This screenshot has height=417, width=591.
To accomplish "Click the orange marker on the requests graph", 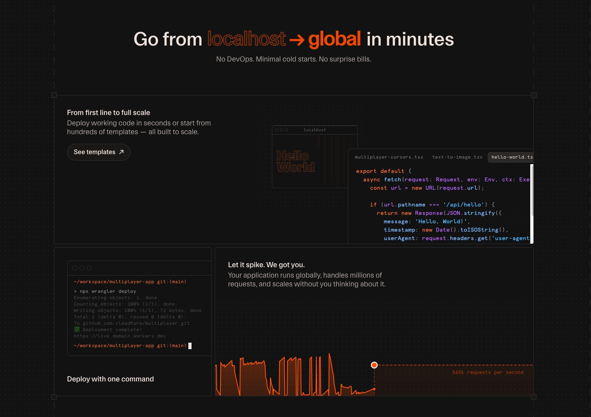I will 374,365.
